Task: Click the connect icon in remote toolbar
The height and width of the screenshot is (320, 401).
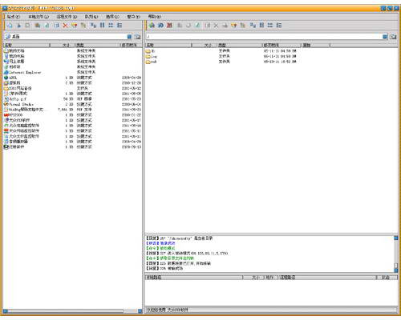Action: pyautogui.click(x=152, y=26)
